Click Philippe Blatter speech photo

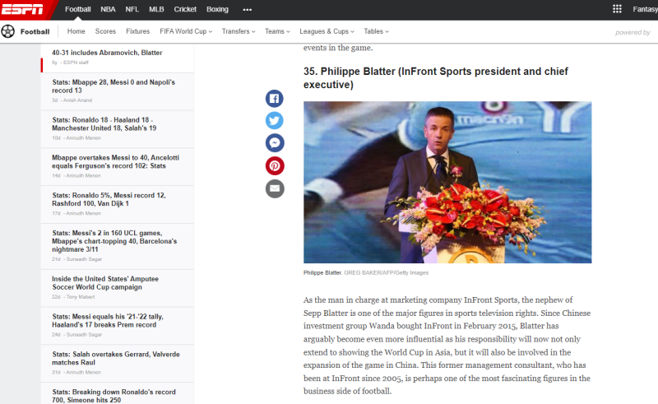[x=447, y=182]
